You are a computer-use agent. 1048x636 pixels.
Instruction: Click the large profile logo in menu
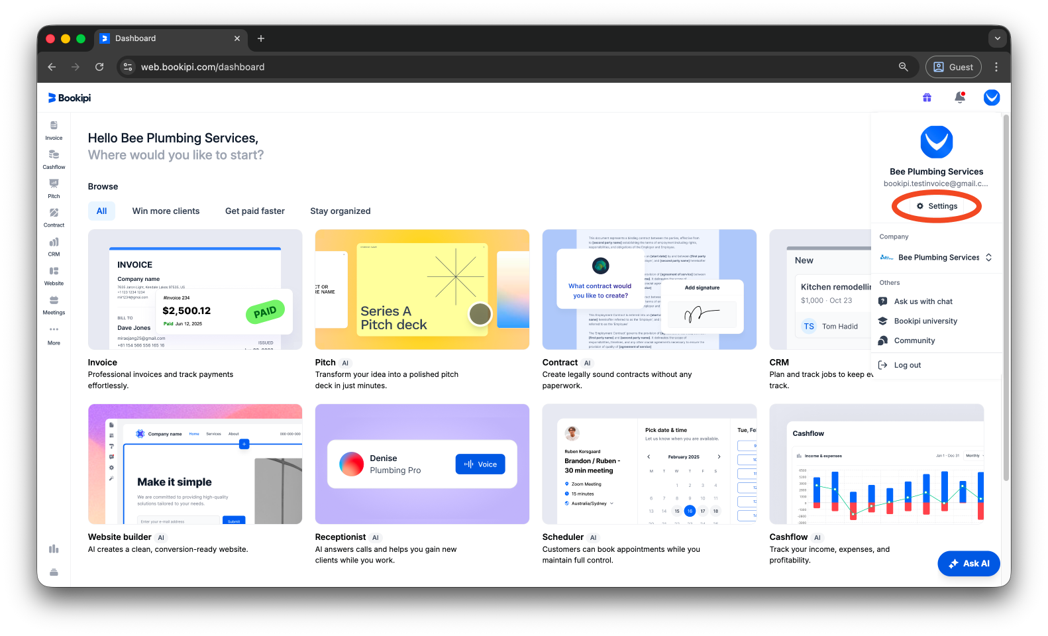pos(936,142)
